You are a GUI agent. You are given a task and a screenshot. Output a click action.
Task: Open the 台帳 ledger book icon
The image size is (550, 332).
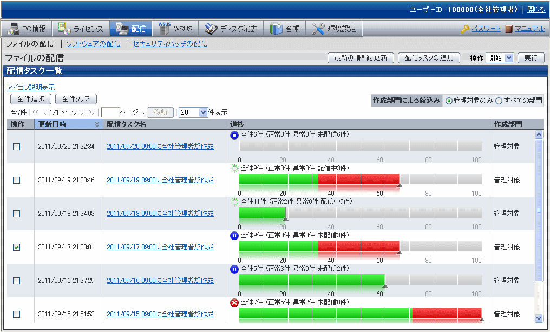[276, 29]
